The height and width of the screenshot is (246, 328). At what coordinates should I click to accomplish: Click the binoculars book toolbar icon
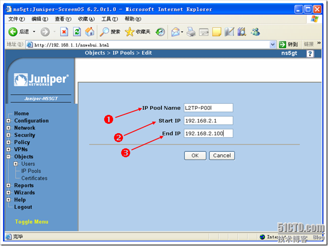[242, 32]
